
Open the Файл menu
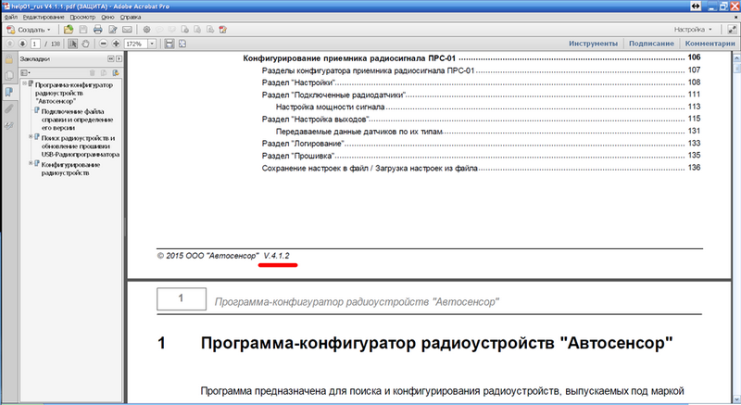click(x=11, y=17)
